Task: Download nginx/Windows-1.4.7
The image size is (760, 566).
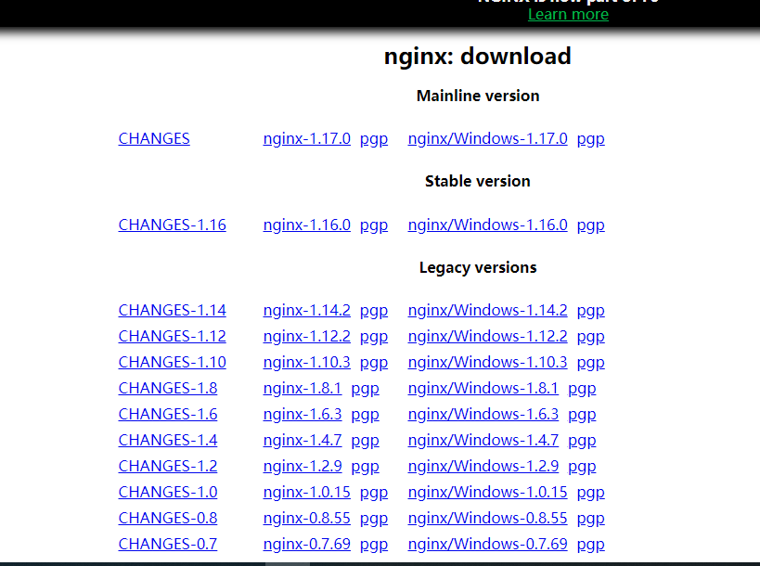Action: [483, 440]
